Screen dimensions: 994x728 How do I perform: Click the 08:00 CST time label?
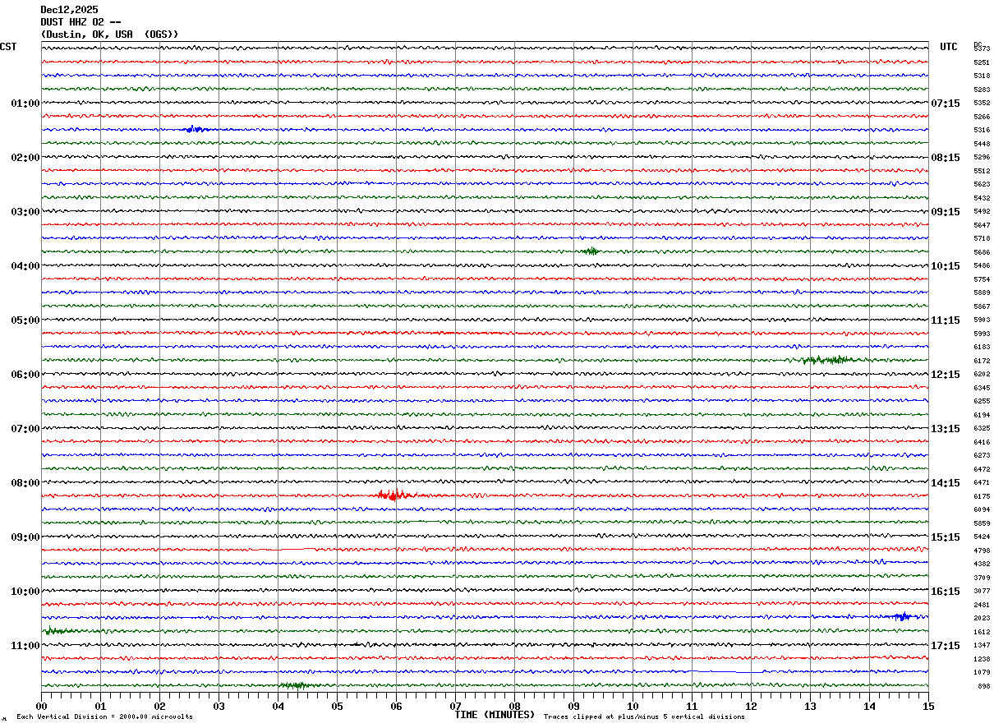25,483
